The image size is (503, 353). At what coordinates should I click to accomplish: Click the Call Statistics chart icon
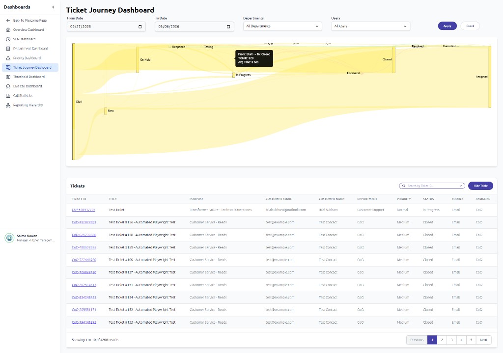point(8,96)
